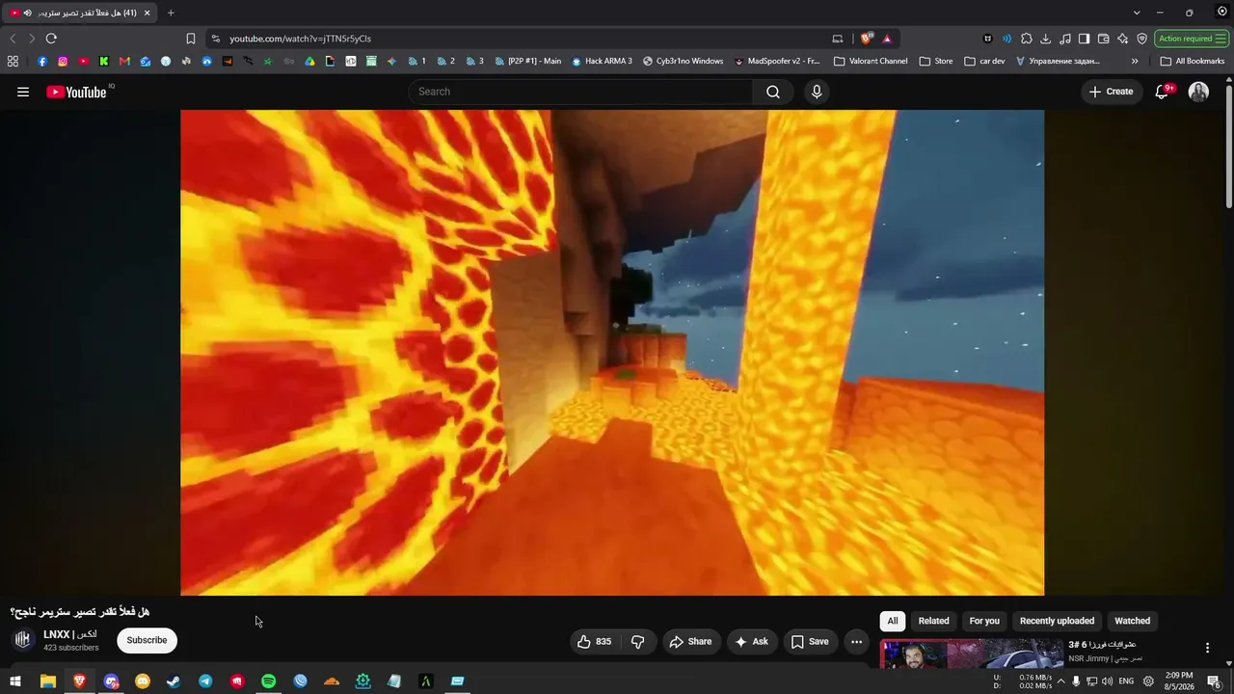1234x694 pixels.
Task: Open the Hack ARMA 3 bookmark
Action: 602,61
